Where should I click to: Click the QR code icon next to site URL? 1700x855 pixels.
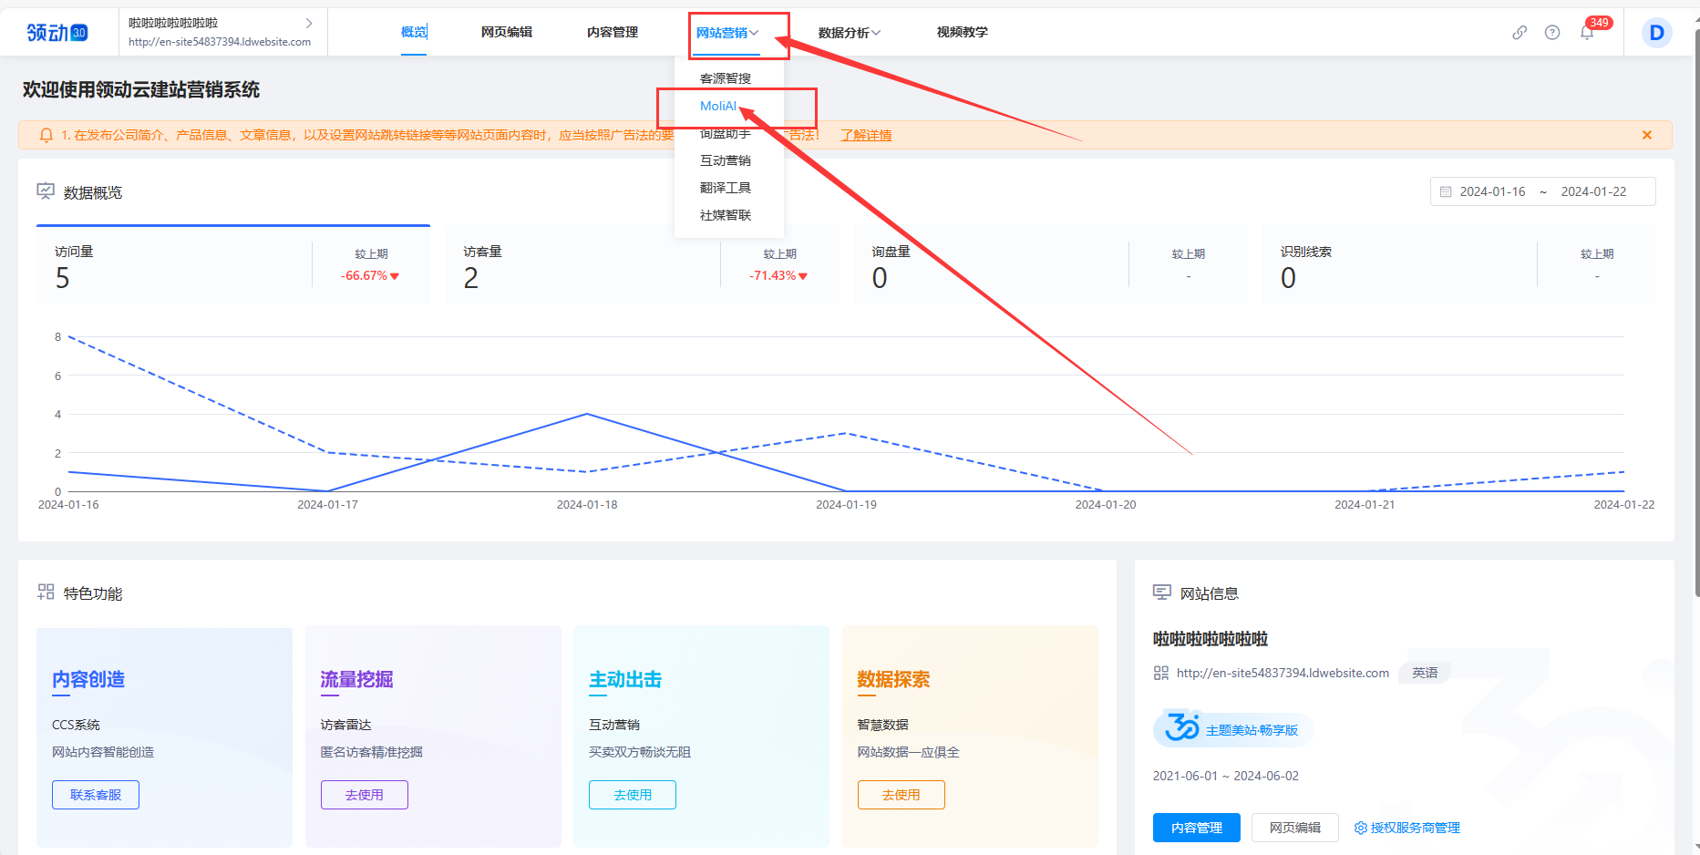1161,673
